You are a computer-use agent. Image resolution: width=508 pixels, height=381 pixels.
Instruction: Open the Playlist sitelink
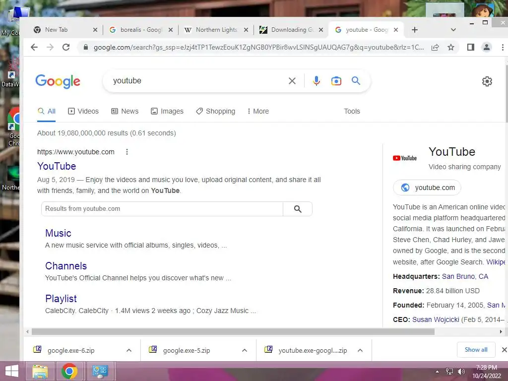tap(61, 298)
